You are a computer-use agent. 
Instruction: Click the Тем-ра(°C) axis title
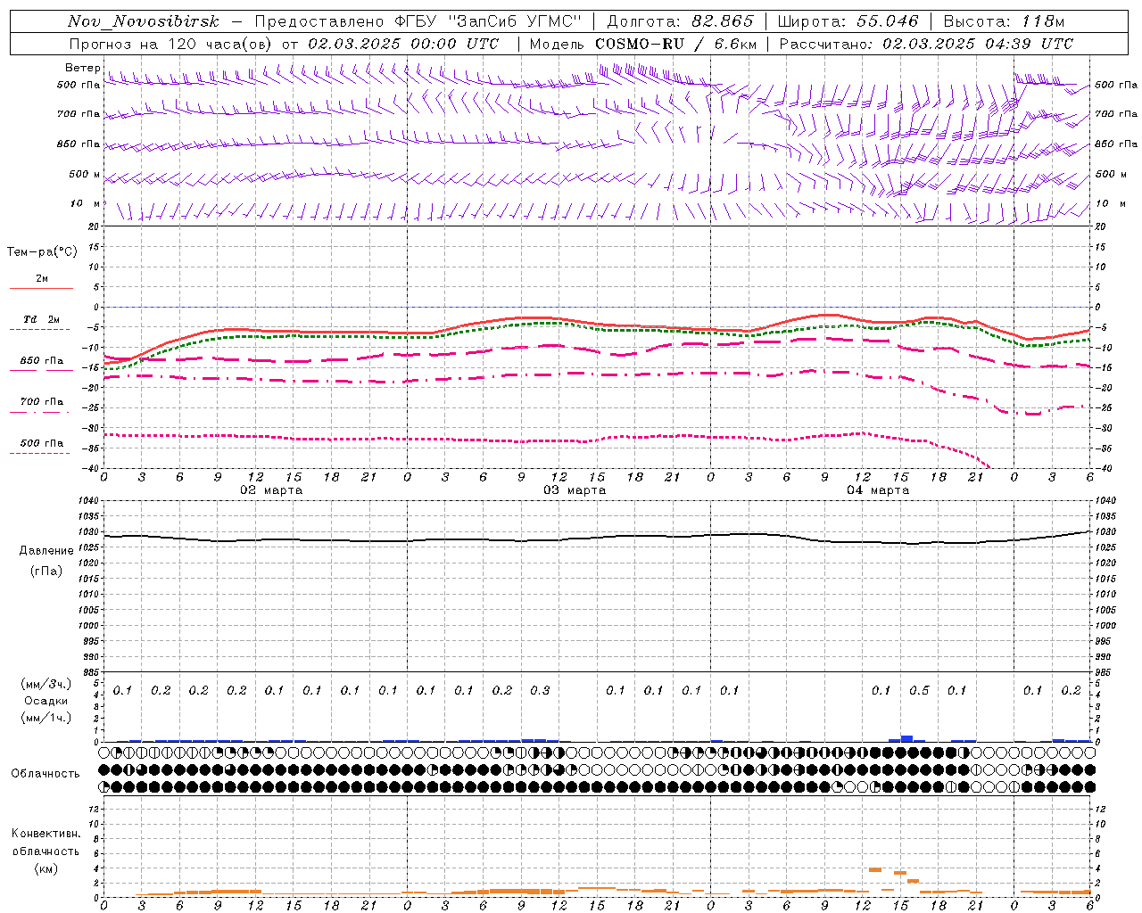click(42, 252)
